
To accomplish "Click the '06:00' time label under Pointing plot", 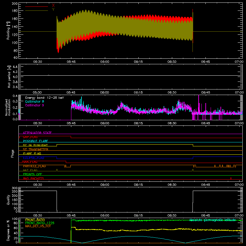I will tap(105, 62).
